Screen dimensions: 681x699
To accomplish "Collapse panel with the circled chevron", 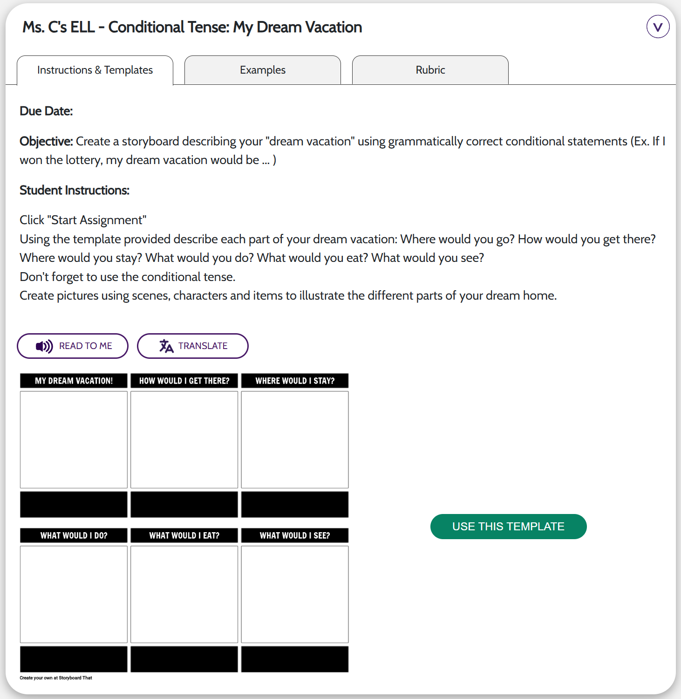I will click(658, 27).
